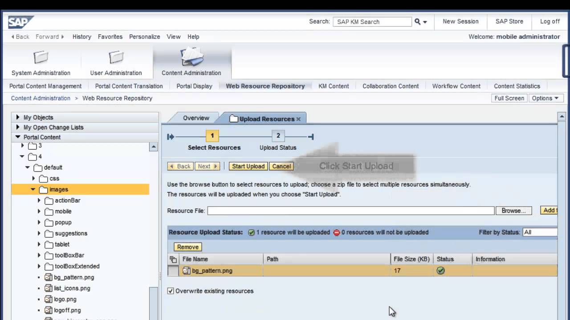Close the Upload Resources tab
The height and width of the screenshot is (320, 570).
[x=298, y=119]
